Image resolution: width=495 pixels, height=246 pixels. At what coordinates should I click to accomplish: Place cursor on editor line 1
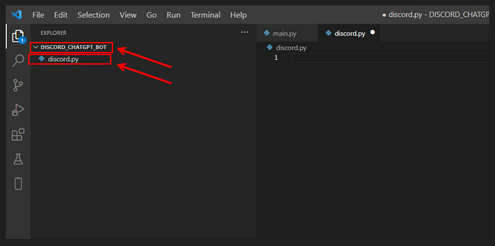pos(390,58)
